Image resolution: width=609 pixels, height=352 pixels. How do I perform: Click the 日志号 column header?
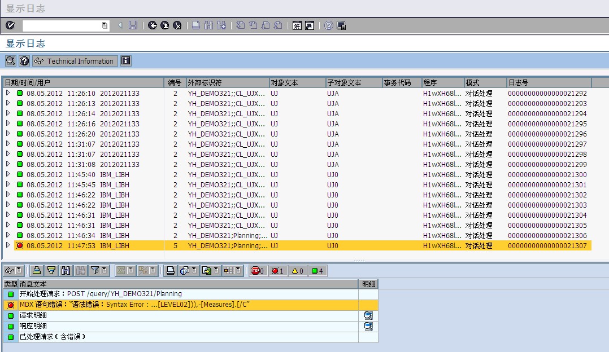[548, 83]
